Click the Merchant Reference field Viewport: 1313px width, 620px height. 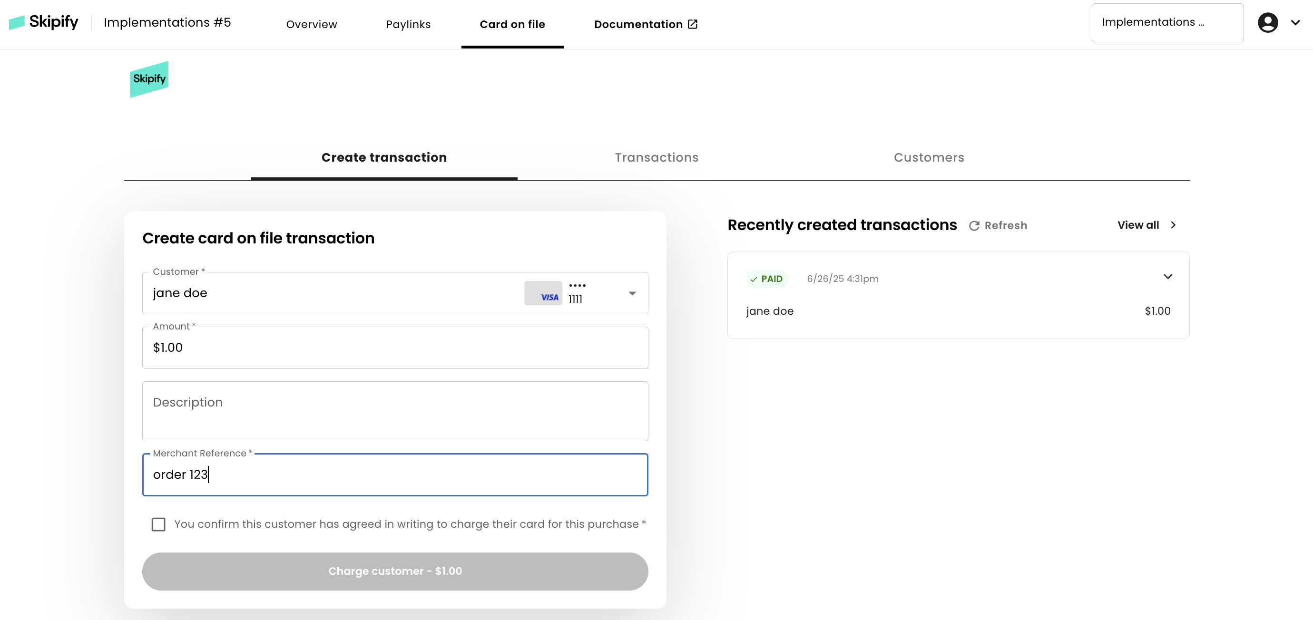tap(395, 475)
